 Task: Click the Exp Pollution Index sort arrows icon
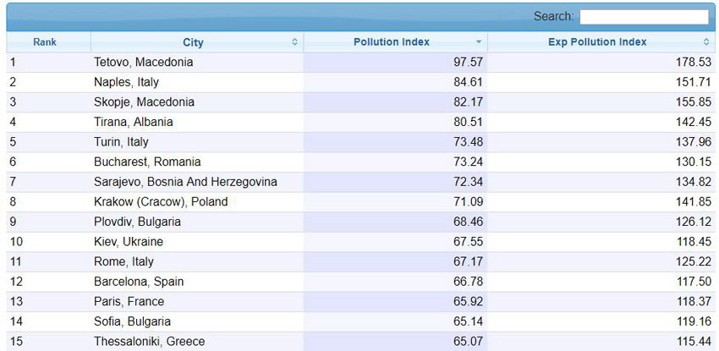click(x=706, y=42)
